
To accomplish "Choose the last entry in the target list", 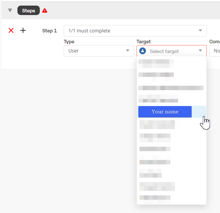I will [155, 197].
